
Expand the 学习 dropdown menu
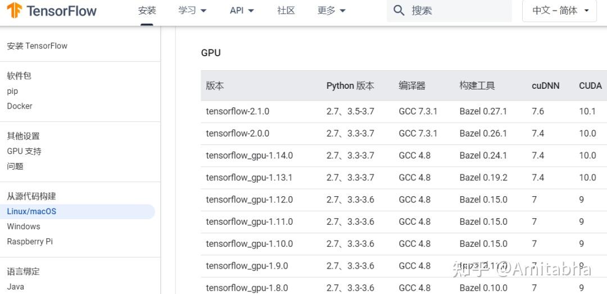[x=192, y=11]
